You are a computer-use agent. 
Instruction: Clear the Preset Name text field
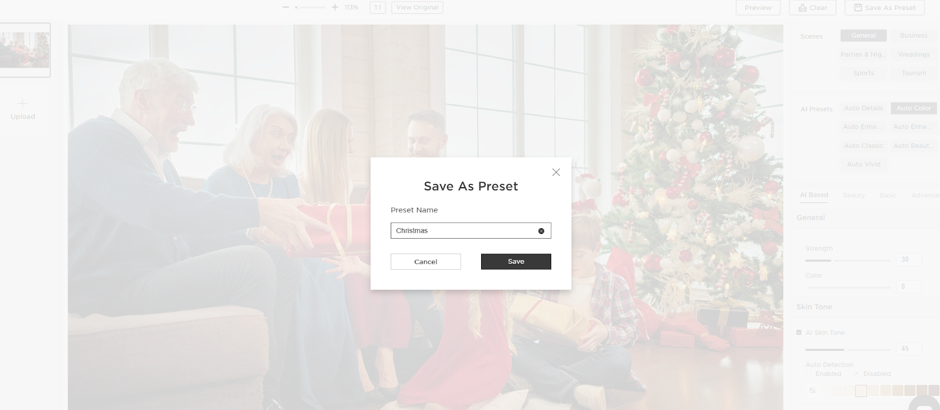coord(541,231)
